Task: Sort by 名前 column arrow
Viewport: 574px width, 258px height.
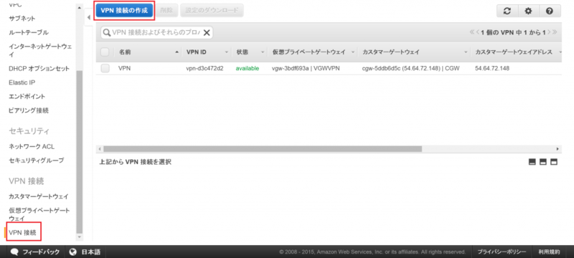Action: click(x=177, y=52)
